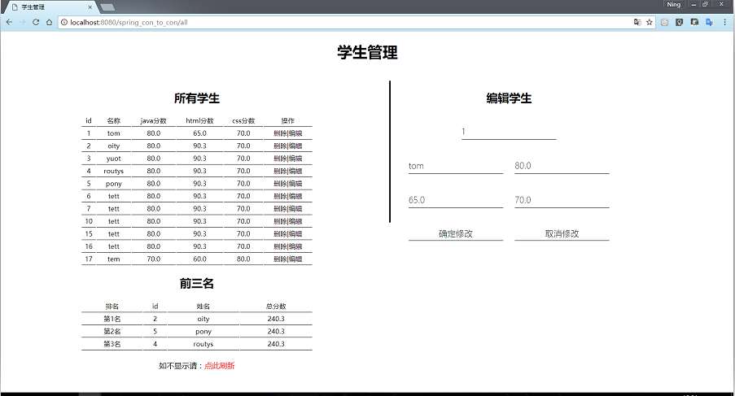Click 第1名 in the top-three table

pos(112,320)
